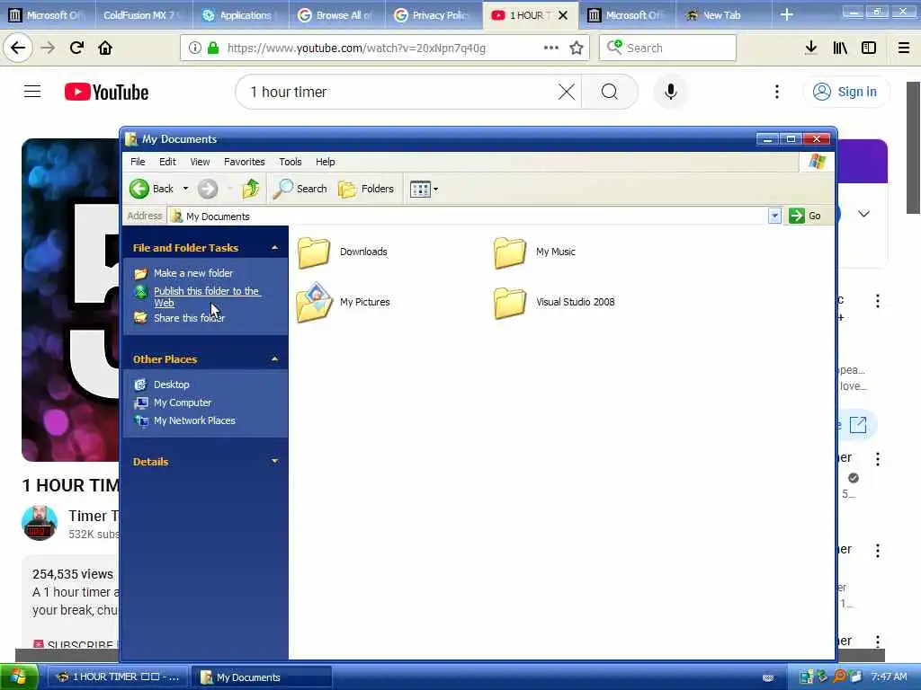
Task: Expand the Details panel
Action: point(274,462)
